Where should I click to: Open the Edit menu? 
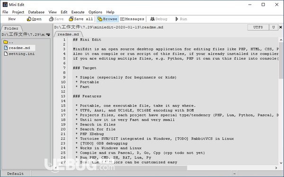coord(64,12)
